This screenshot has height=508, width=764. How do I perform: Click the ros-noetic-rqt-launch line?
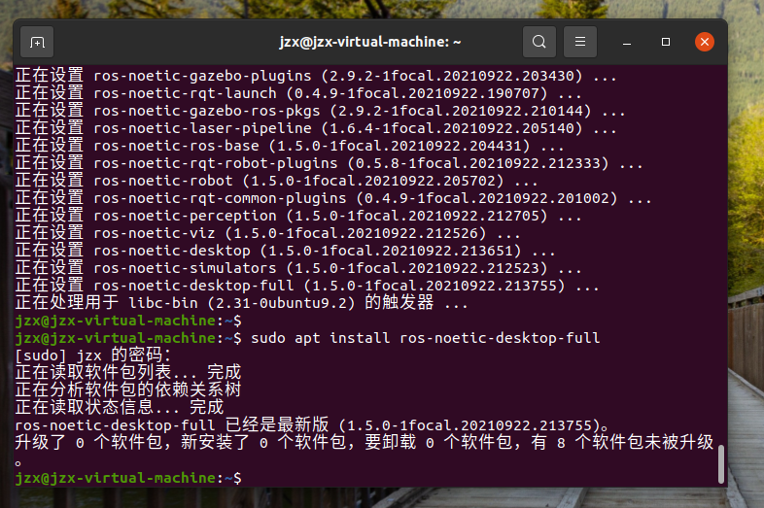click(x=298, y=93)
